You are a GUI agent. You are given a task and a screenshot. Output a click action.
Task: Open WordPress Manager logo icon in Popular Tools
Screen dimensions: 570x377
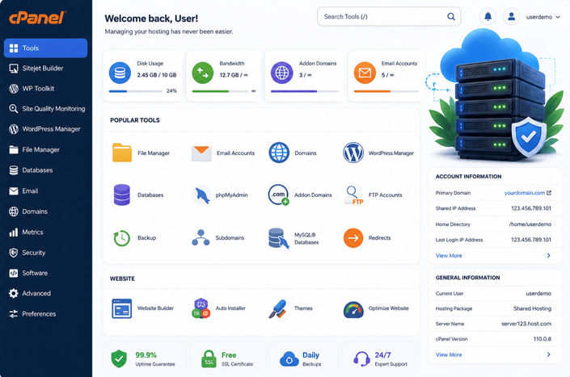point(353,153)
